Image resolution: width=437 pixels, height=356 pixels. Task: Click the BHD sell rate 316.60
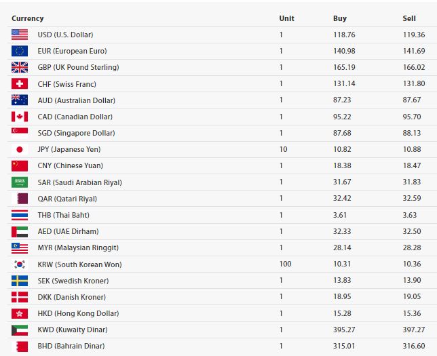414,346
